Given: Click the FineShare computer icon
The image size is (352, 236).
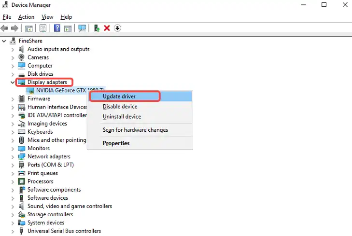Looking at the screenshot, I should (13, 41).
